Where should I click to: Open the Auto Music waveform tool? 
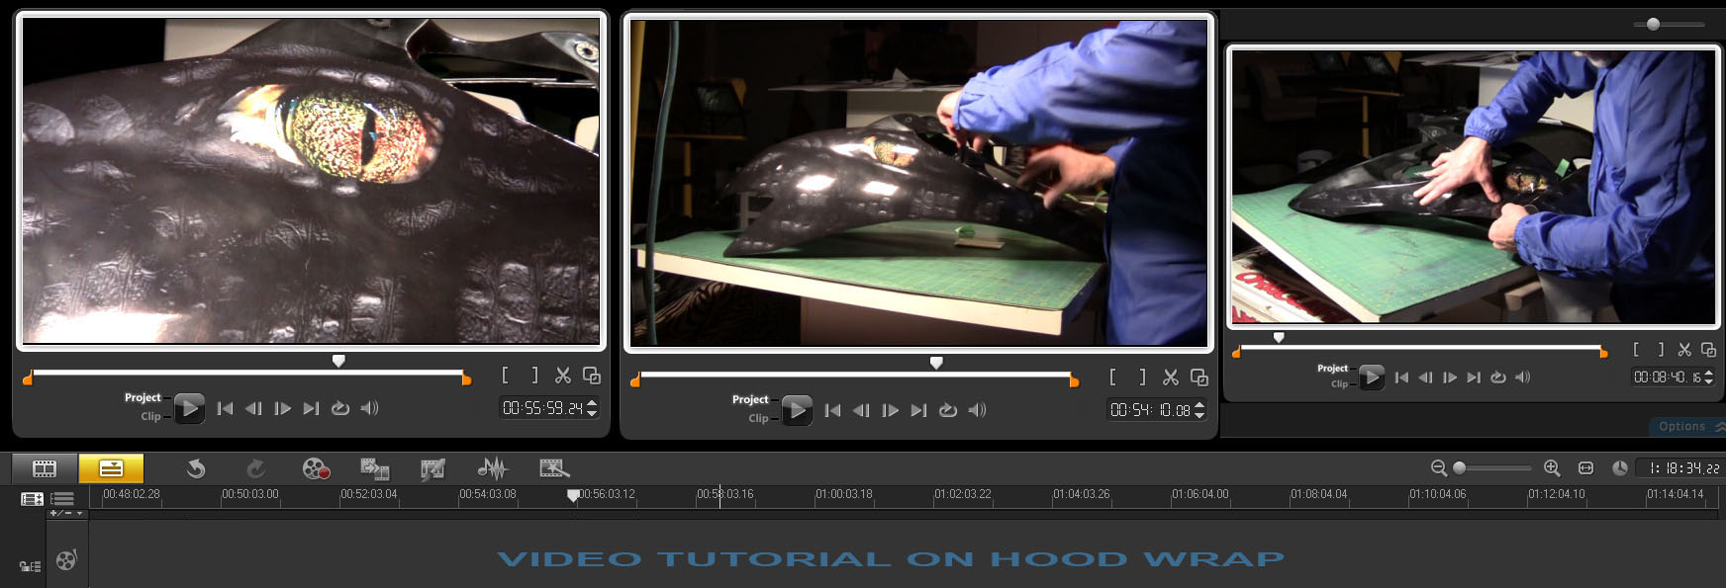pos(492,468)
